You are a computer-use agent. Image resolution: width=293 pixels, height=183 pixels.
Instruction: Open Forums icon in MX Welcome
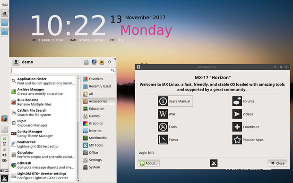coord(237,101)
